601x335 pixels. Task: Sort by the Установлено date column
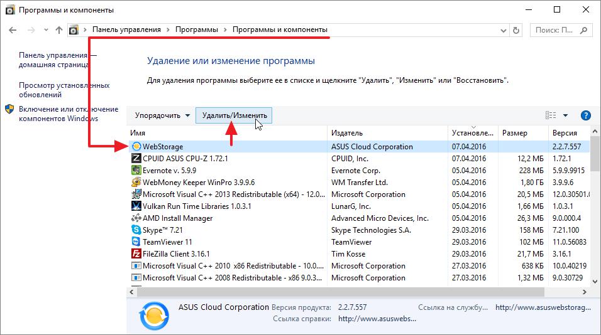tap(473, 133)
